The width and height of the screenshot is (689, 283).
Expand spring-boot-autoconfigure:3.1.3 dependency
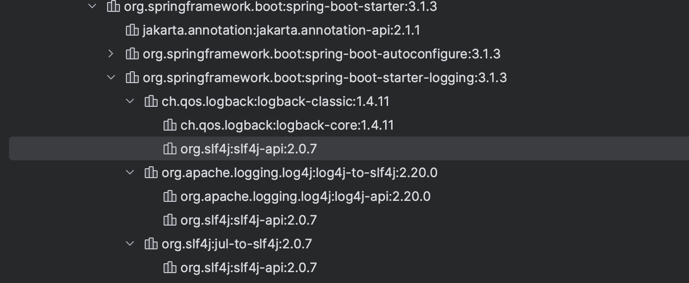tap(111, 53)
